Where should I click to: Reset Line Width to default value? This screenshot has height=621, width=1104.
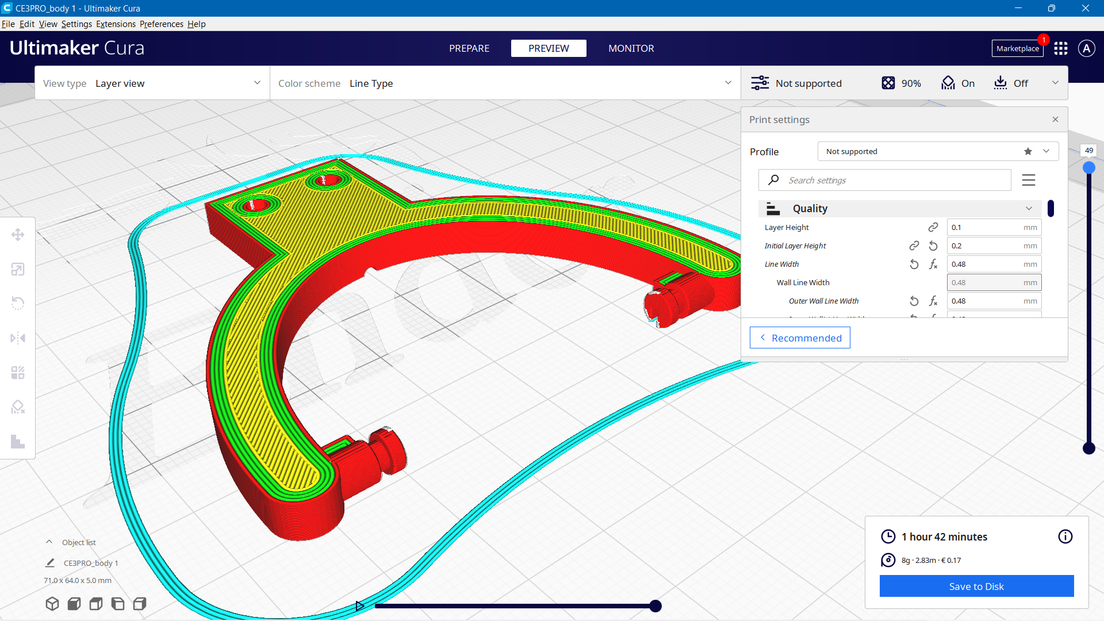coord(914,264)
